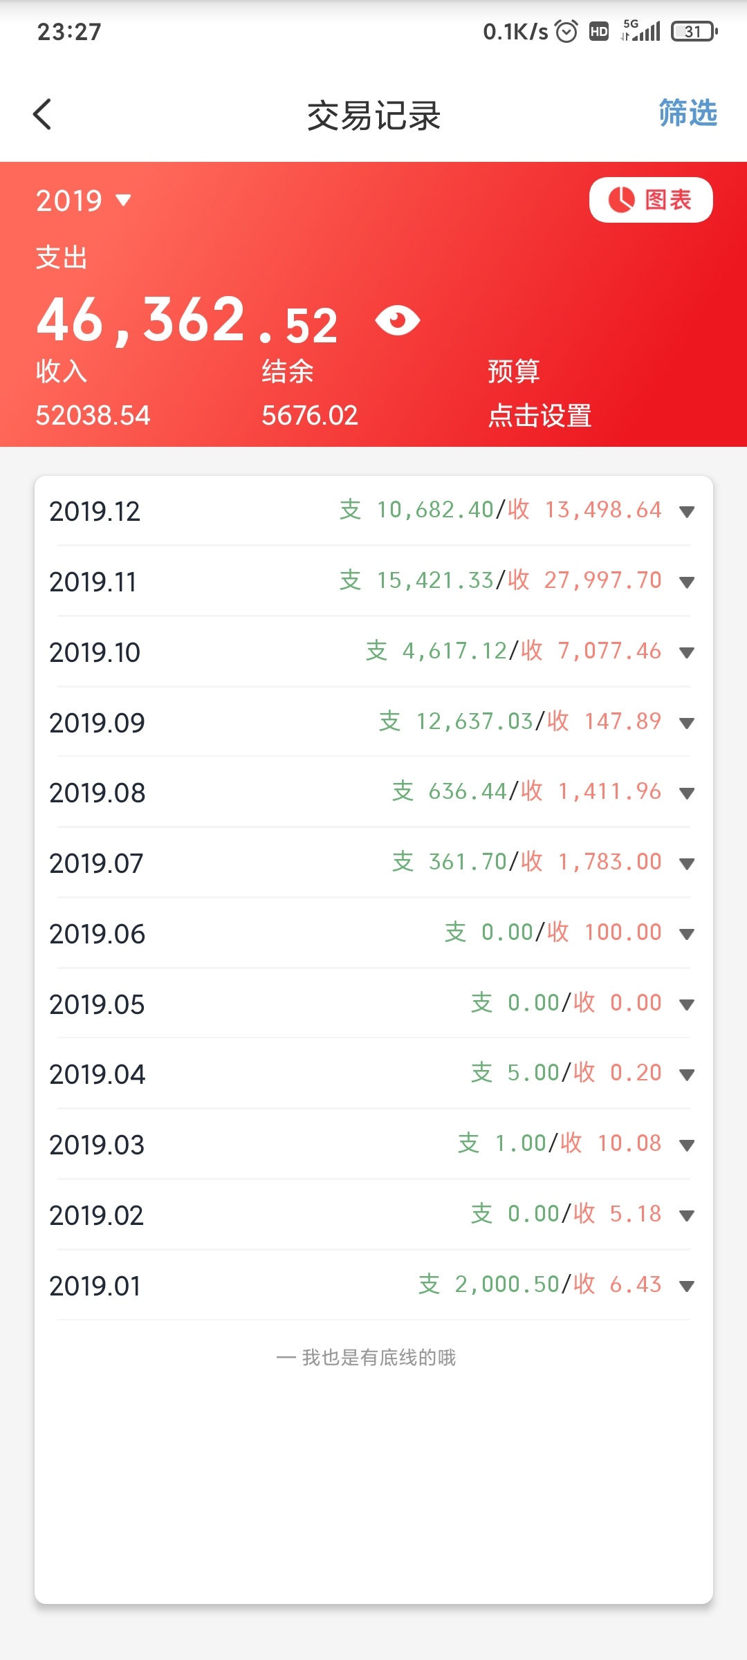Open the 2019 year selector dropdown

point(84,201)
